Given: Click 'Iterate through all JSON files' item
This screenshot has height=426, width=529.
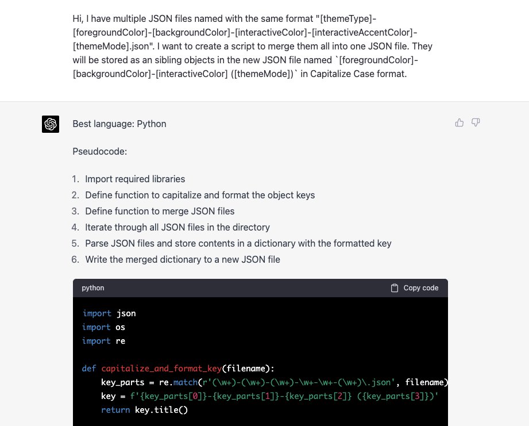Looking at the screenshot, I should (177, 228).
